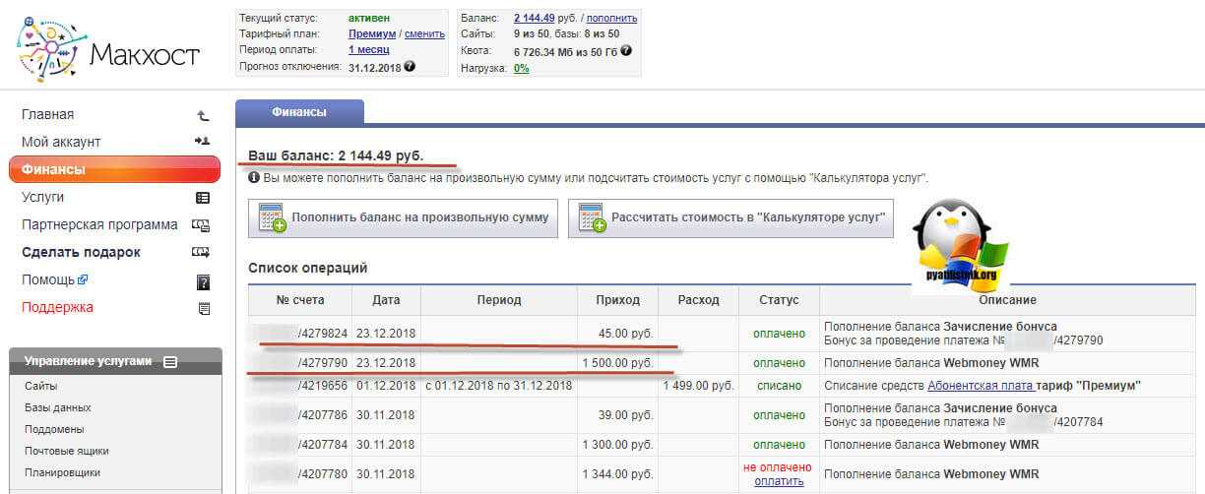Click the icon beside Услуги menu item
Screen dimensions: 1205x494
tap(204, 197)
